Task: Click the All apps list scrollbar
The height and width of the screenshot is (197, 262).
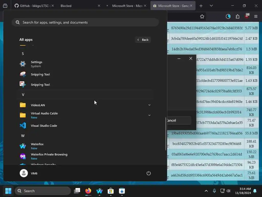Action: (x=166, y=134)
